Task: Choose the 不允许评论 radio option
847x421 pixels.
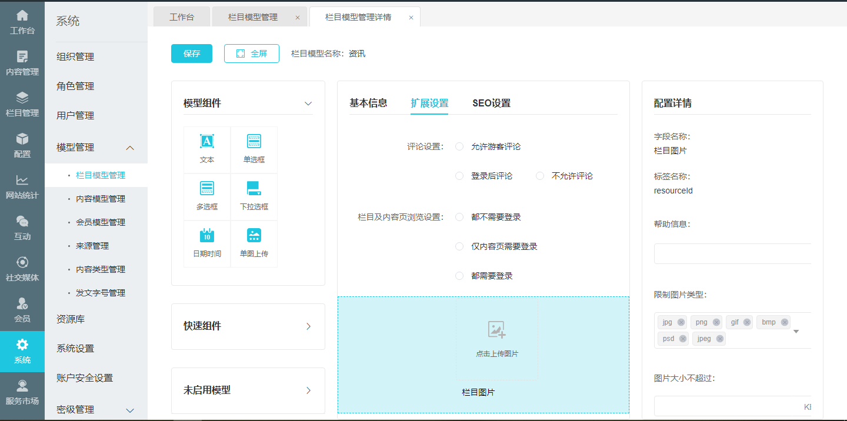Action: (x=540, y=176)
